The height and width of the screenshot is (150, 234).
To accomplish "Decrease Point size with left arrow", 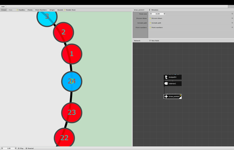I will click(151, 14).
